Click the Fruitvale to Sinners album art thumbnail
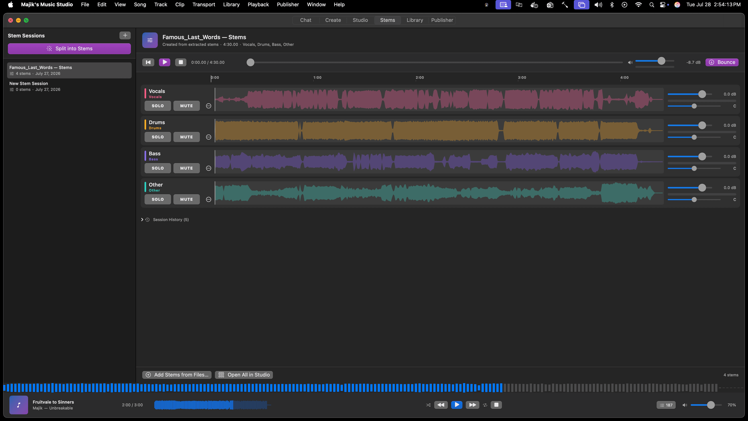The width and height of the screenshot is (748, 421). [x=19, y=405]
